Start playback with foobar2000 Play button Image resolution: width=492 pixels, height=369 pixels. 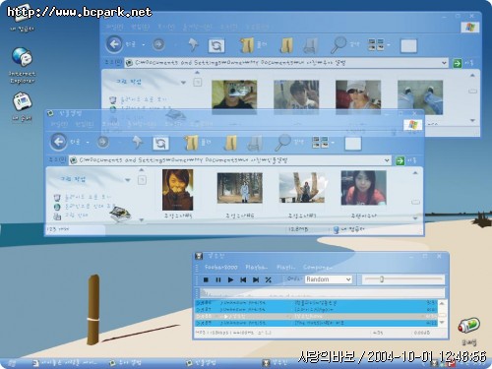[230, 279]
